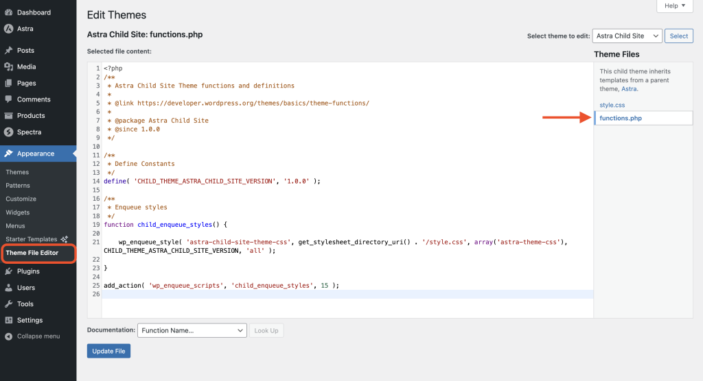This screenshot has width=703, height=381.
Task: Click the Settings sliders icon
Action: [8, 320]
